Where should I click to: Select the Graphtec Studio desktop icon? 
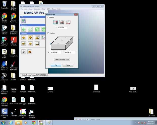(5, 30)
